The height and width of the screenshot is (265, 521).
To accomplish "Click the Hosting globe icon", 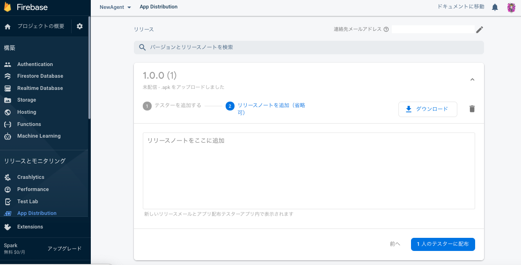I will [7, 112].
